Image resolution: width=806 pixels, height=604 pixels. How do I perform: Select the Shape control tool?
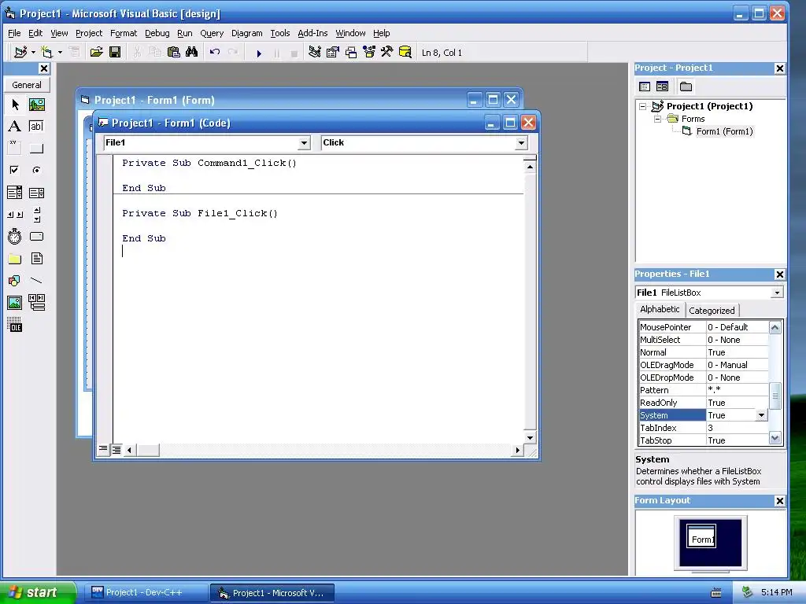coord(15,281)
